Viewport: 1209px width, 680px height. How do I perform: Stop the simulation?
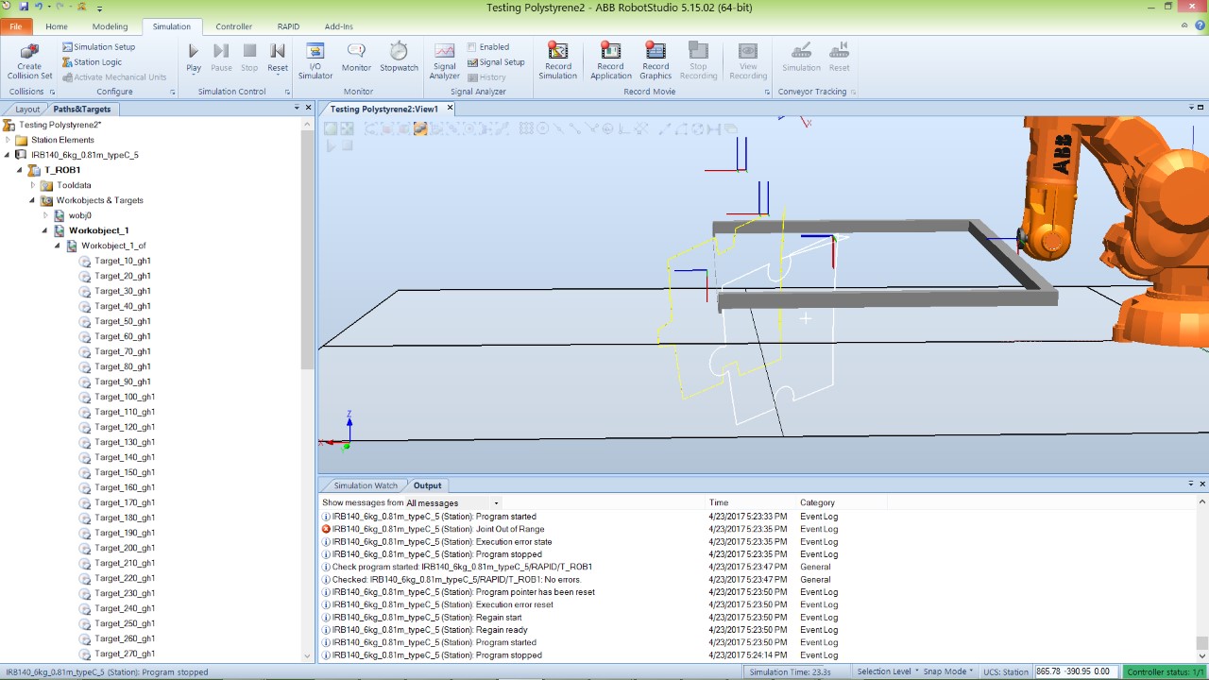coord(249,57)
